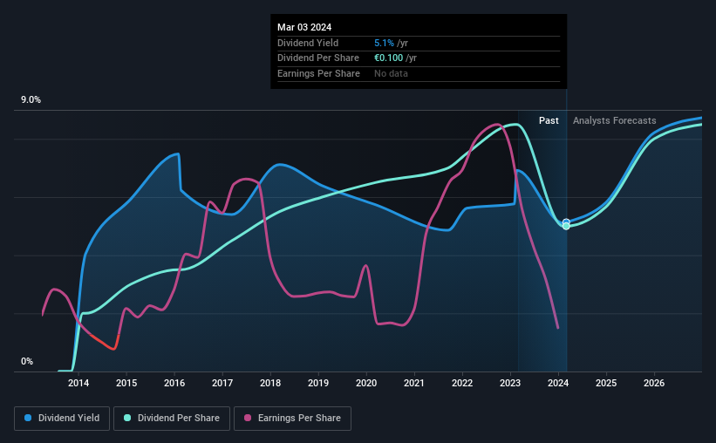Pick 2022 on the x-axis

tap(462, 383)
